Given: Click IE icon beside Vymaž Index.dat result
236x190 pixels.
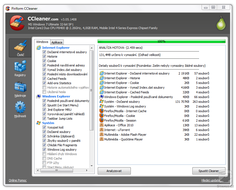Looking at the screenshot, I should (x=102, y=88).
